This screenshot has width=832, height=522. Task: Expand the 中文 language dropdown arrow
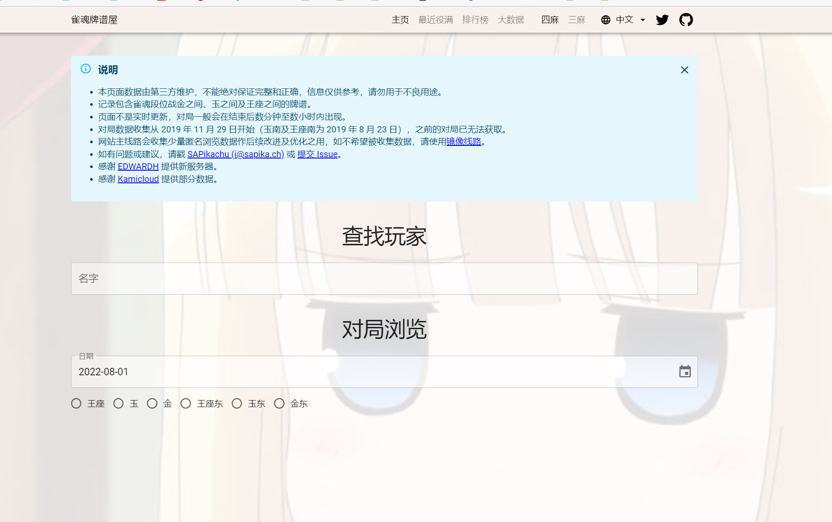pos(643,20)
